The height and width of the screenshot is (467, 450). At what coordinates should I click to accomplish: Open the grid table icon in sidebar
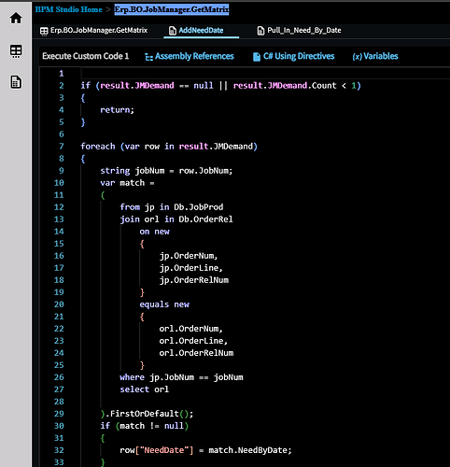tap(16, 51)
